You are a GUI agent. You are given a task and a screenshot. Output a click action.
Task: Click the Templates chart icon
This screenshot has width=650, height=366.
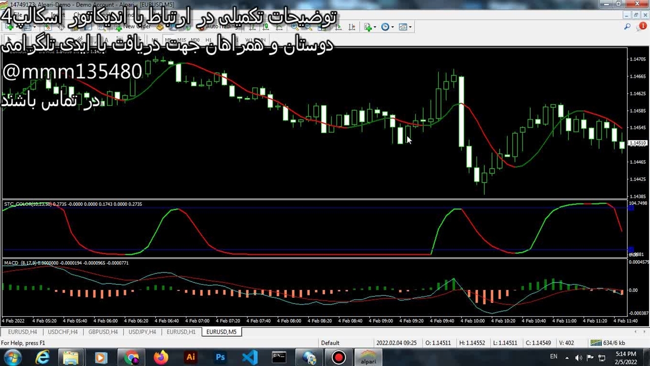[403, 27]
